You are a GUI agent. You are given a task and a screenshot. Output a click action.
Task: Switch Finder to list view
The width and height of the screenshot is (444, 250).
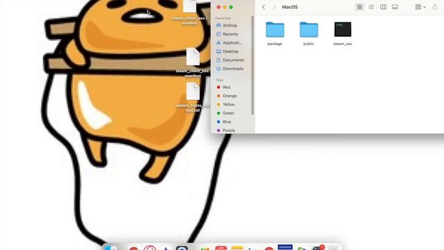pos(371,7)
